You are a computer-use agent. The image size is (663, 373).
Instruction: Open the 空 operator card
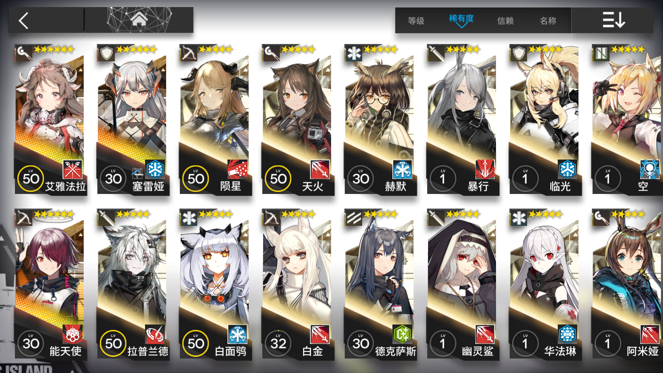click(x=627, y=119)
